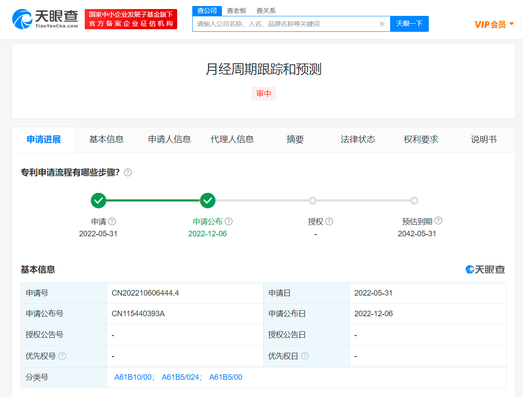Click the 授权 step marker on progress bar
Screen dimensions: 523x397
click(313, 201)
